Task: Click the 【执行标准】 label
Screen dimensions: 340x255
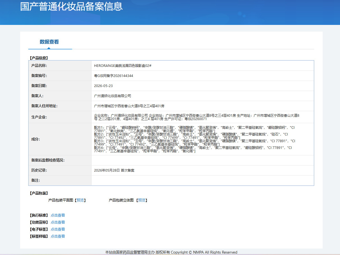Action: coord(39,215)
